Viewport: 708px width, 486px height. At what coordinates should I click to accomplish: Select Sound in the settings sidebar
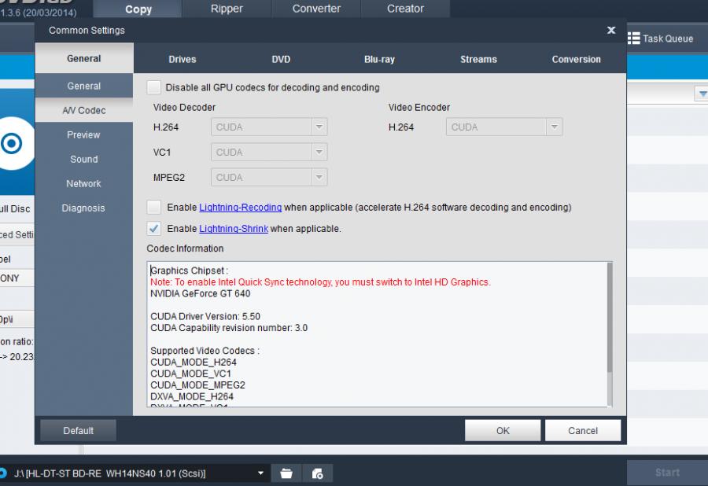(84, 159)
